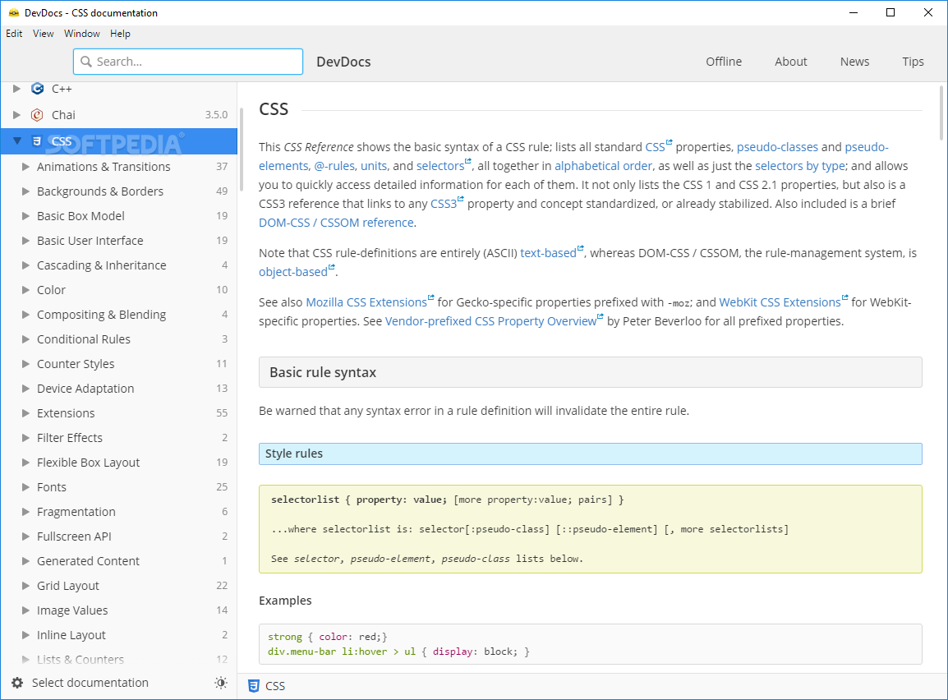The image size is (948, 700).
Task: Click the C++ logo icon in sidebar
Action: [x=38, y=89]
